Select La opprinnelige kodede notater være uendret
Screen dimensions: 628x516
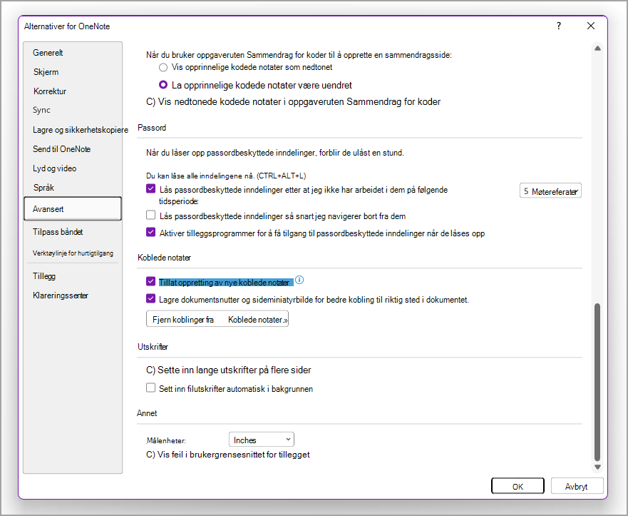163,85
